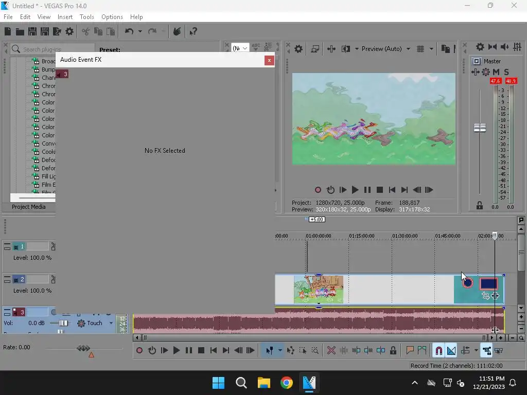Toggle Normal Edit tool in timeline toolbar

[x=269, y=351]
